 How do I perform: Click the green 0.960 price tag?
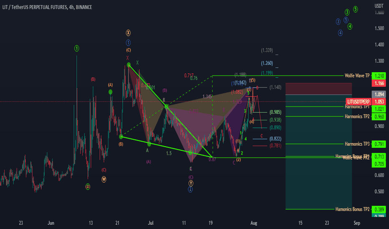[x=379, y=117]
